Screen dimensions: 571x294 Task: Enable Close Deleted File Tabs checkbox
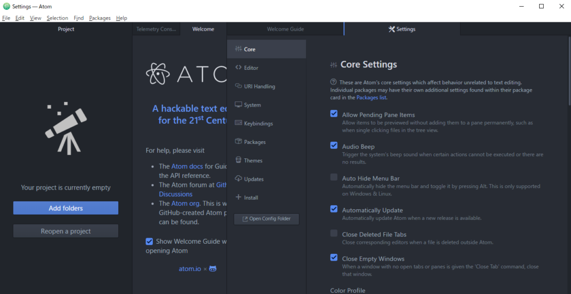point(334,233)
